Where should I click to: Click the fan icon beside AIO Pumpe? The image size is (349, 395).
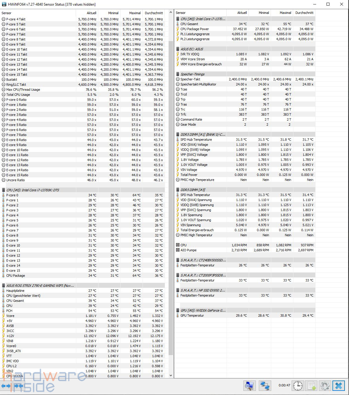(178, 250)
